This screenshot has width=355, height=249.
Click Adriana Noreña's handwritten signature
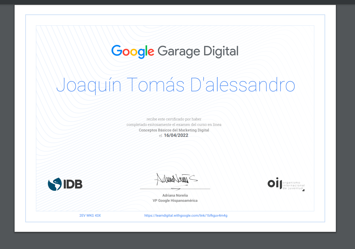coord(175,179)
